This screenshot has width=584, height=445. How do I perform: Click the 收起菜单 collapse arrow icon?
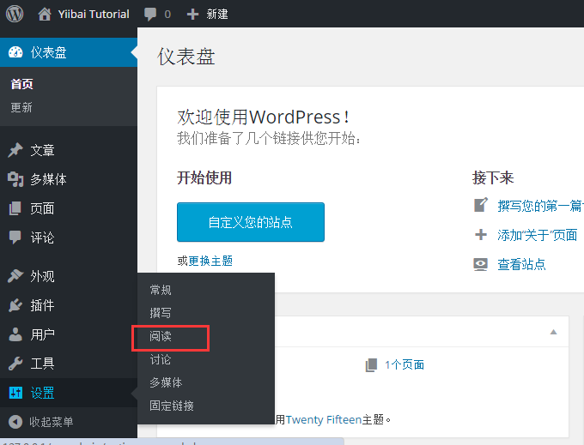tap(15, 422)
